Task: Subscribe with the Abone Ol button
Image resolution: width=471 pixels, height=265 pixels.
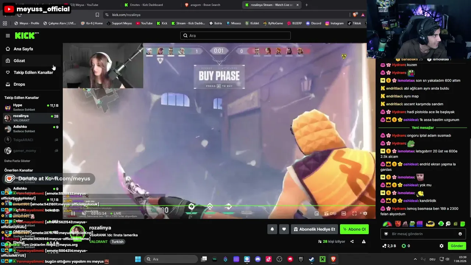Action: point(354,229)
